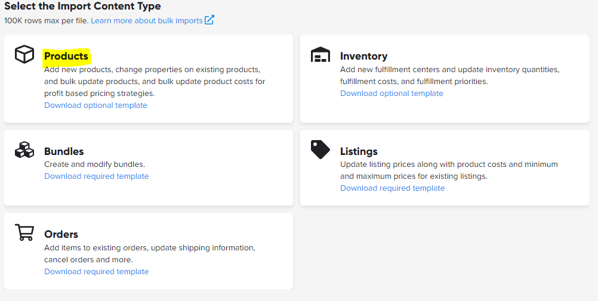Click the Orders card description text
598x301 pixels.
[x=149, y=253]
